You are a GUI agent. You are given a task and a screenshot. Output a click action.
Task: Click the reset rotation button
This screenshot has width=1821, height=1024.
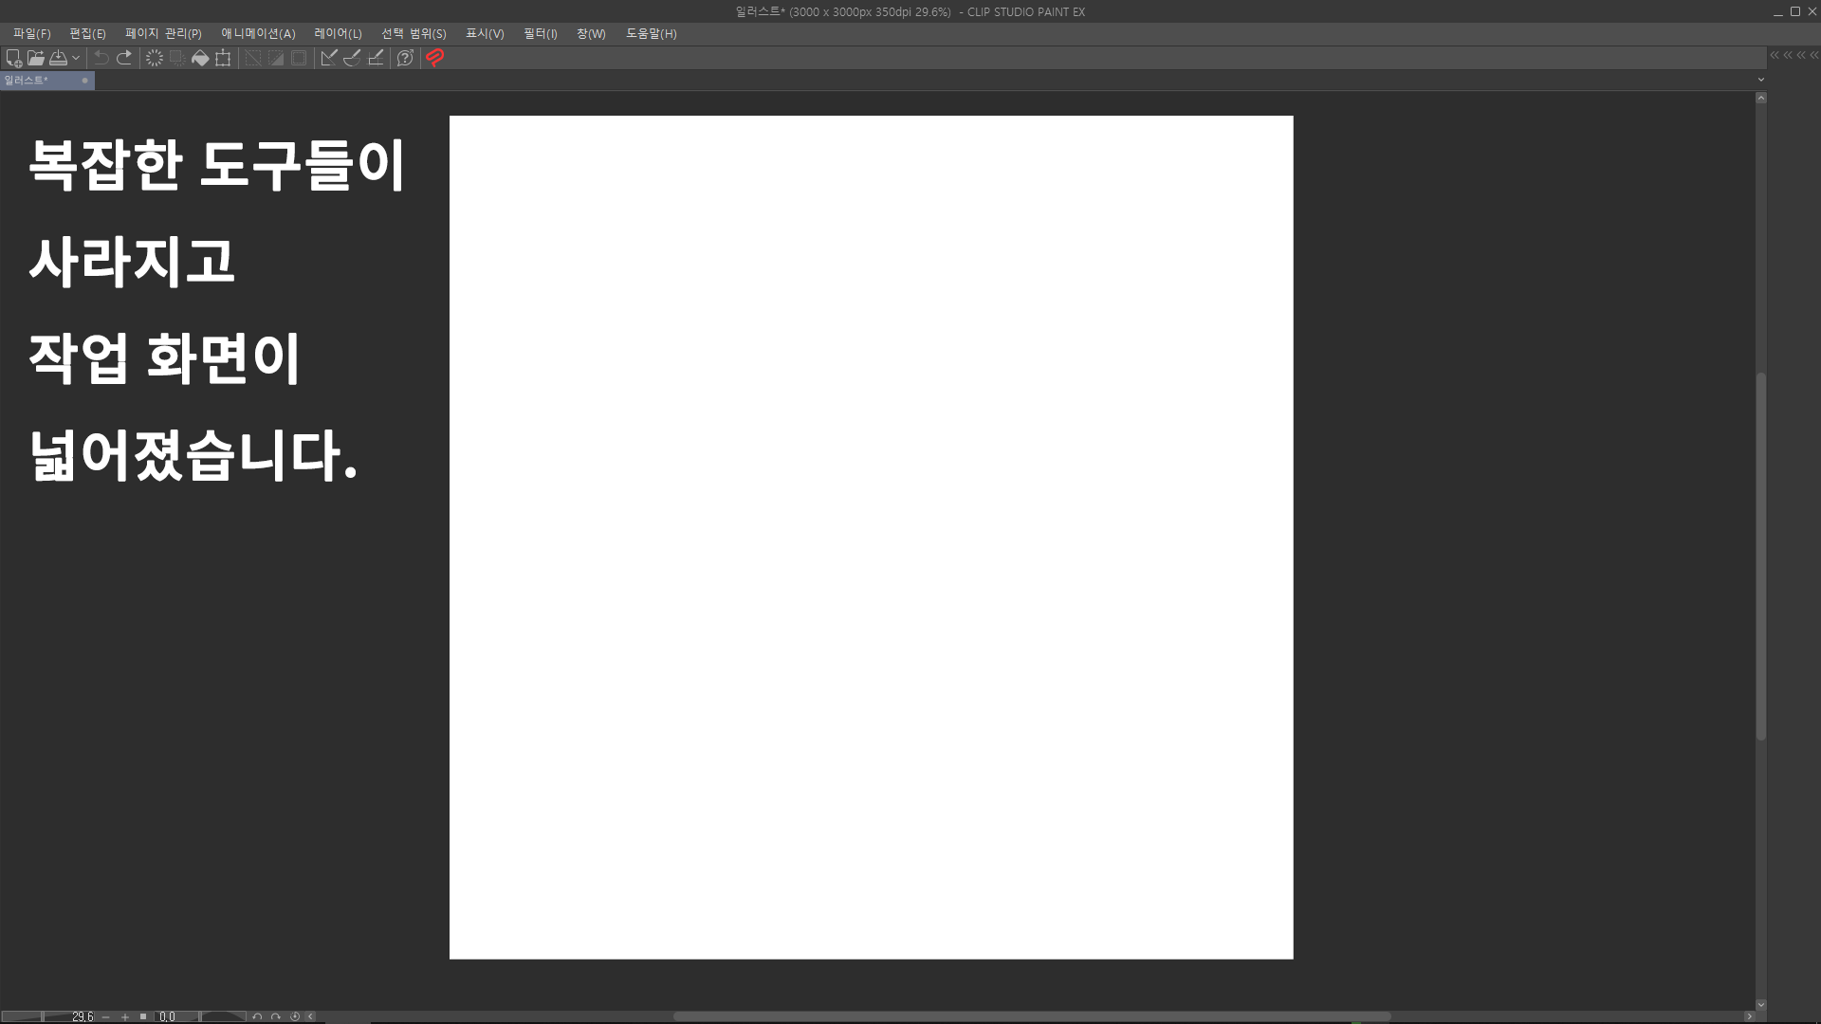pyautogui.click(x=295, y=1016)
